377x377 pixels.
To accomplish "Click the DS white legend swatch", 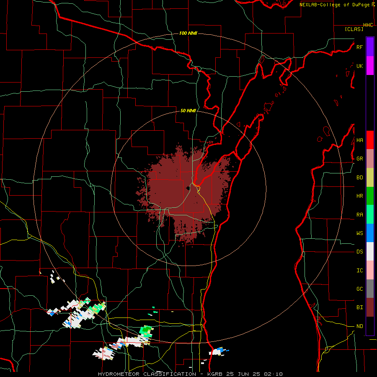I will pyautogui.click(x=370, y=251).
